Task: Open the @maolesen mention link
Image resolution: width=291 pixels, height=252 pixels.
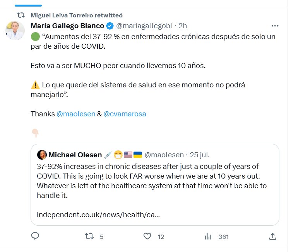Action: (x=76, y=114)
